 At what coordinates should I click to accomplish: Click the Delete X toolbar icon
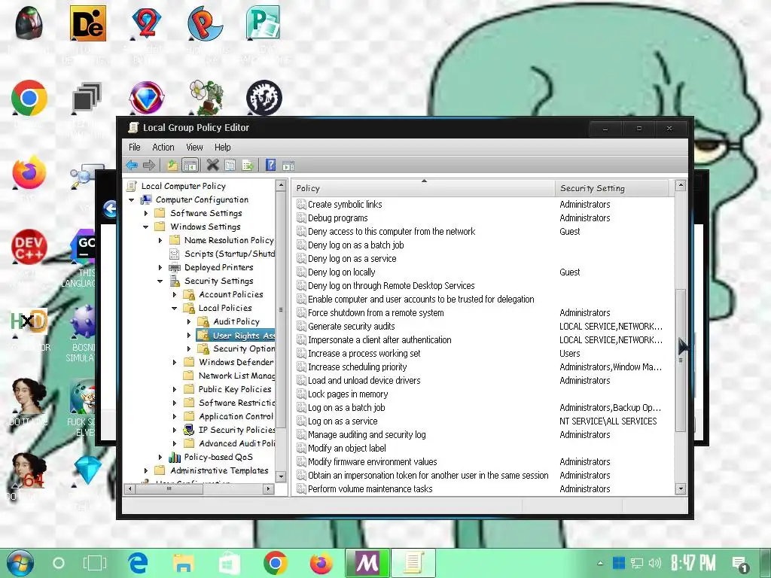pos(212,165)
